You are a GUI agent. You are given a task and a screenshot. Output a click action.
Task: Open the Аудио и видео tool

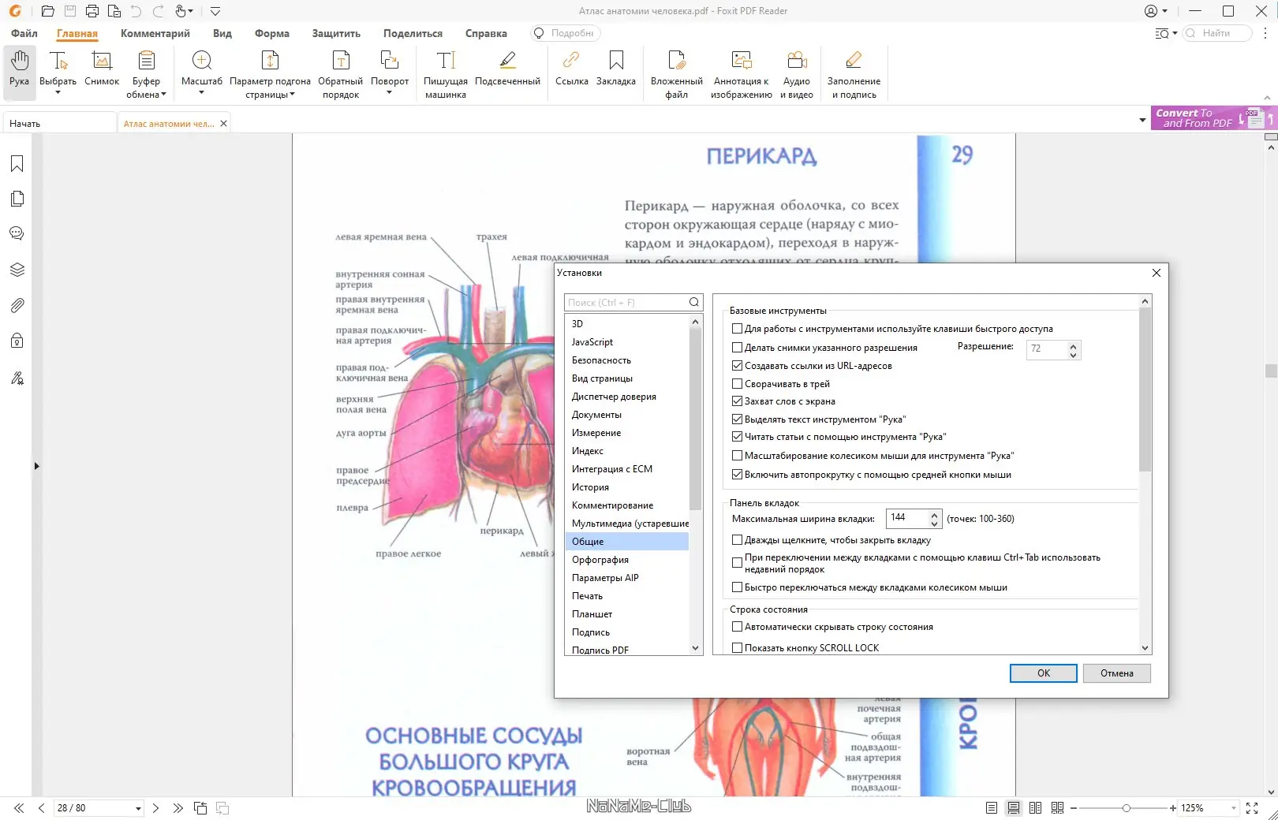[797, 74]
